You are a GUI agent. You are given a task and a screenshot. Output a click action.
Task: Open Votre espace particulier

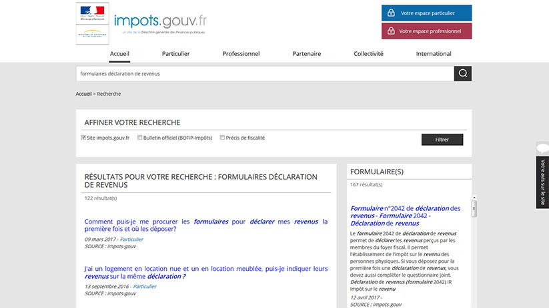[x=426, y=13]
